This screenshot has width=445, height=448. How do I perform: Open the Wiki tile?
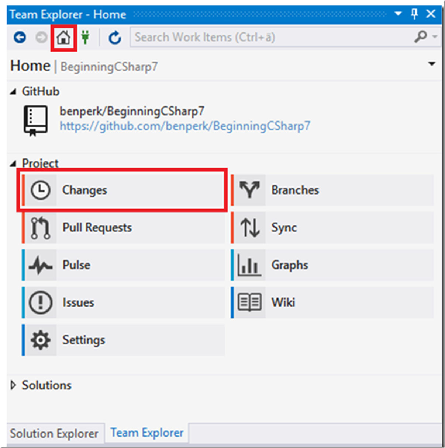click(x=332, y=303)
